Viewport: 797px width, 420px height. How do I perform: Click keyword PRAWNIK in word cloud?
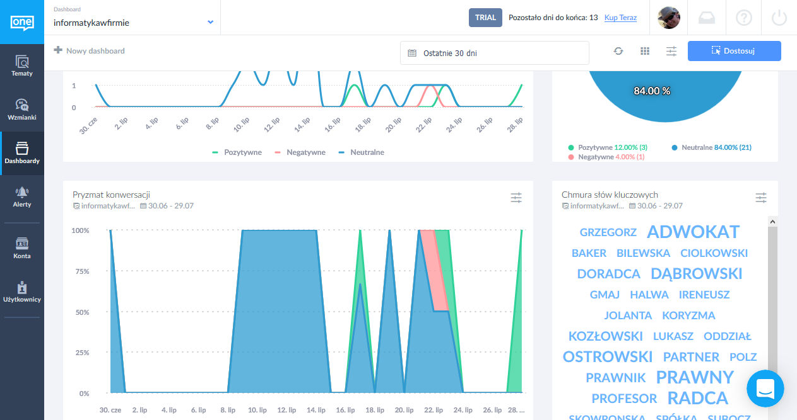616,377
